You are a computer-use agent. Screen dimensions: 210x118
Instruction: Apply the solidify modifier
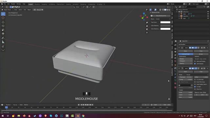click(185, 72)
